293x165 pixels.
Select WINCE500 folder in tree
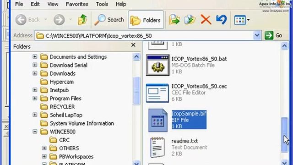62,132
